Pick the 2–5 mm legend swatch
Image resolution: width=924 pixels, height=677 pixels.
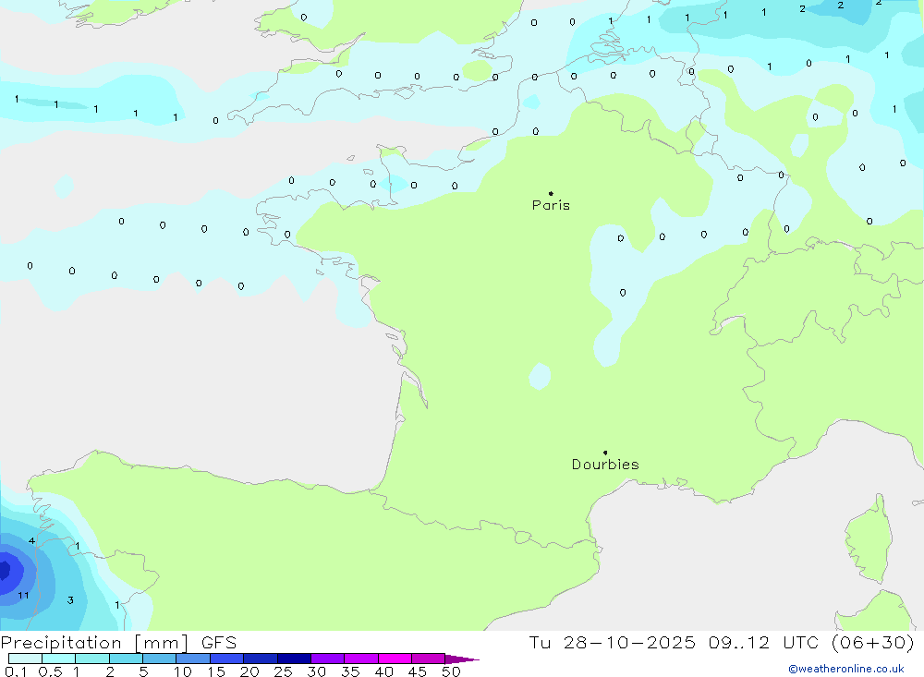pyautogui.click(x=126, y=659)
